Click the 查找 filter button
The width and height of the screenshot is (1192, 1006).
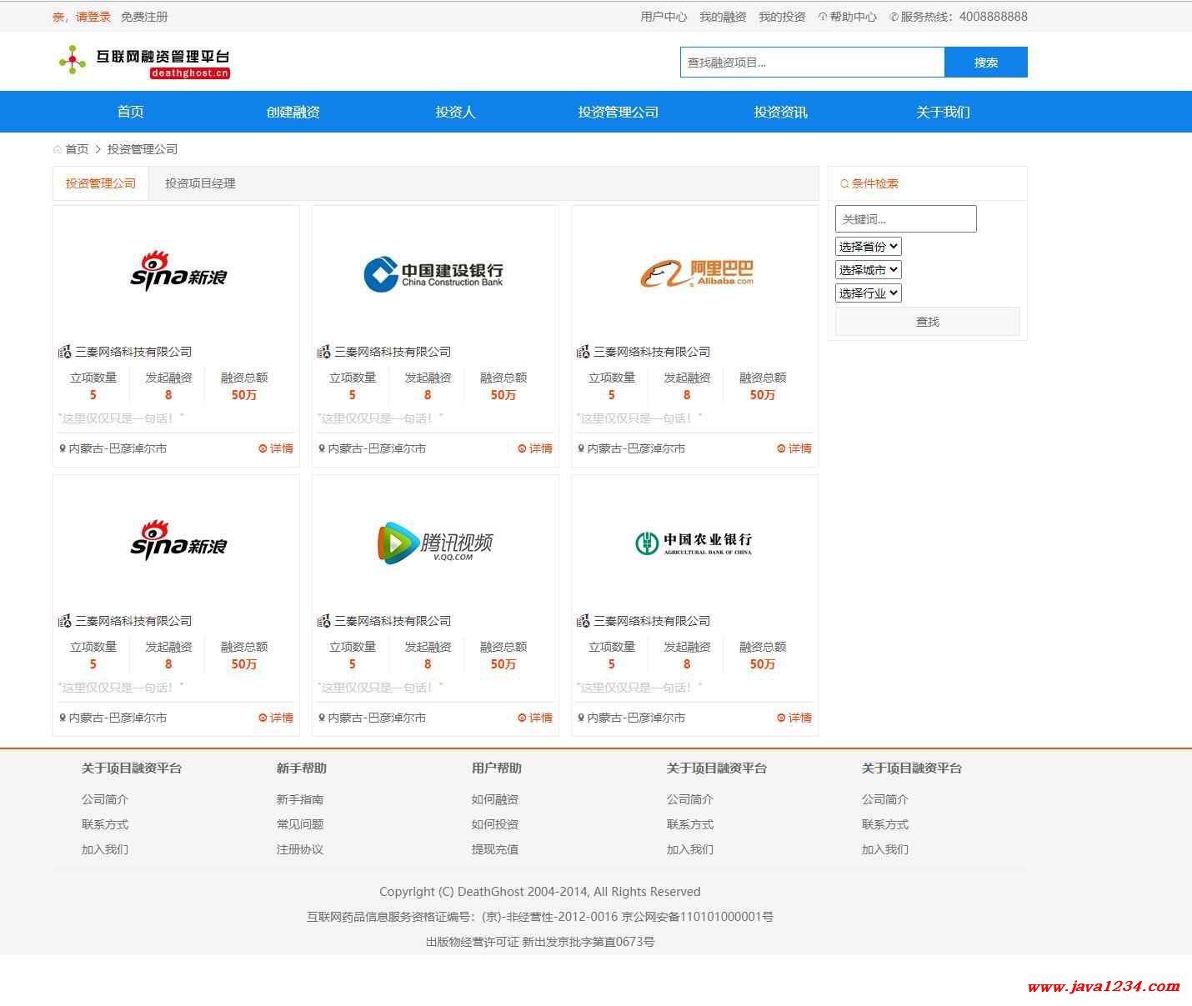click(x=927, y=322)
